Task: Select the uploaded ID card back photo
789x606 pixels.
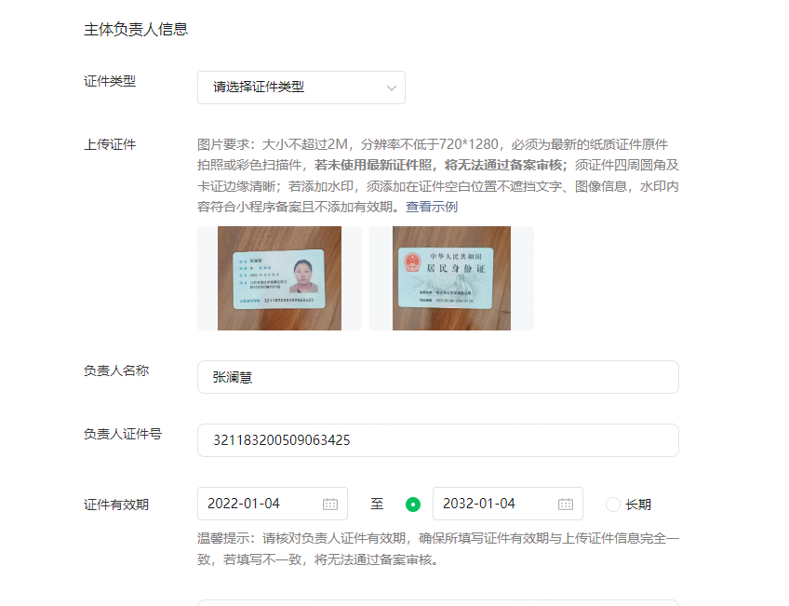Action: [451, 278]
